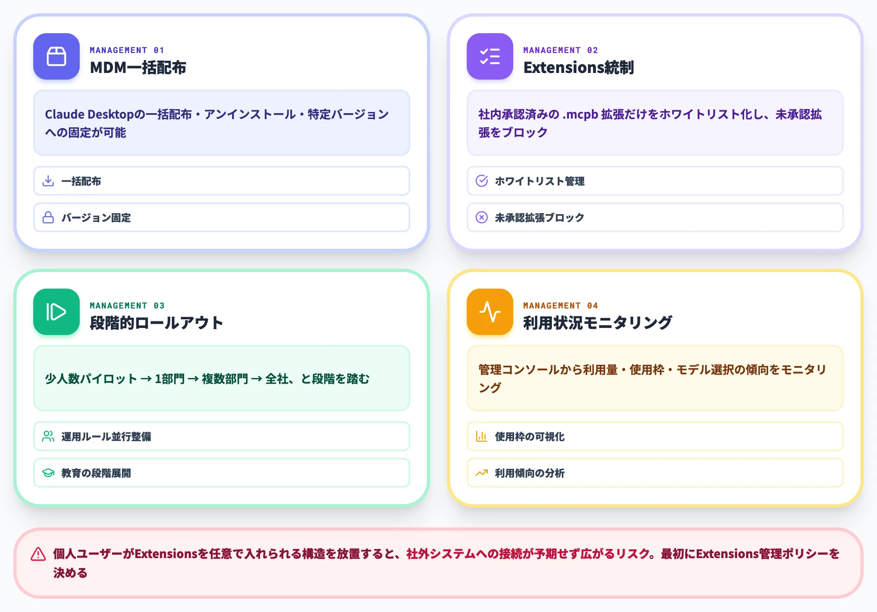Click the MANAGEMENT 04 label
This screenshot has height=612, width=877.
[x=561, y=306]
